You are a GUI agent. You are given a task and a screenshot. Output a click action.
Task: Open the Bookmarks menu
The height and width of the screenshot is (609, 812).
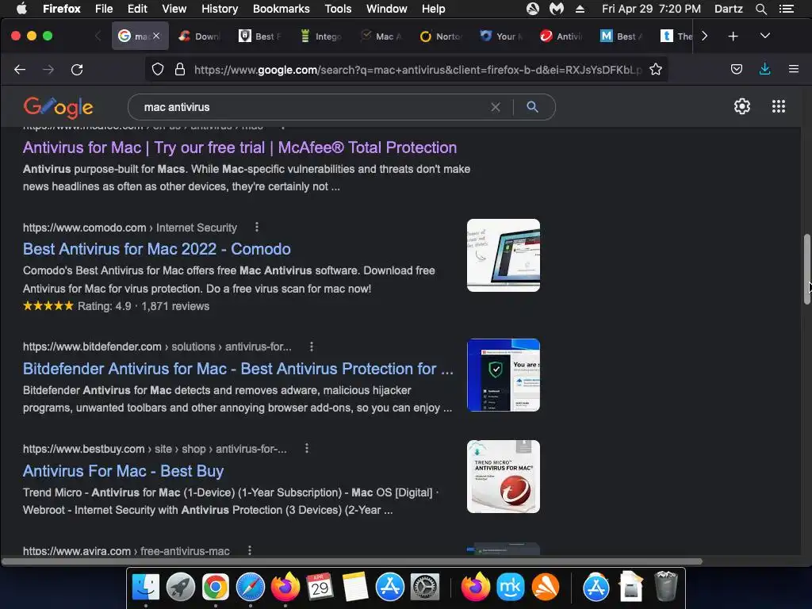282,9
